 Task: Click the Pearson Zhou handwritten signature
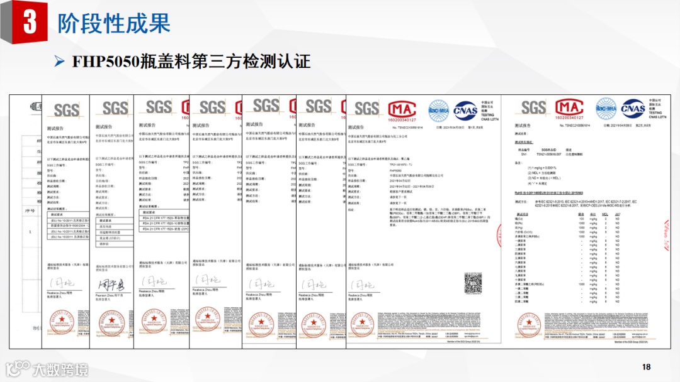(111, 284)
